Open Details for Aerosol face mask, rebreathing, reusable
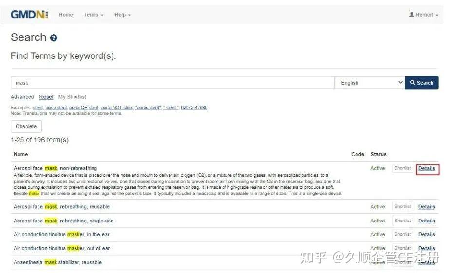The image size is (451, 276). point(427,207)
